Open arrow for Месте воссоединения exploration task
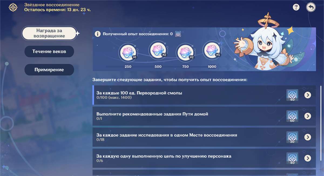324x176 pixels. pyautogui.click(x=308, y=137)
